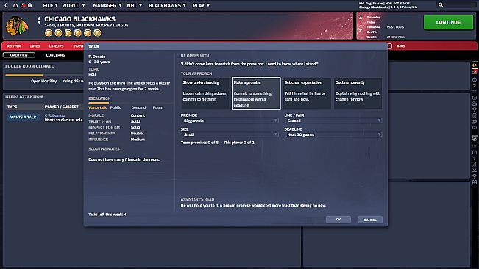Select the Concerns sub-tab
Screen dimensions: 479x269
pyautogui.click(x=55, y=55)
